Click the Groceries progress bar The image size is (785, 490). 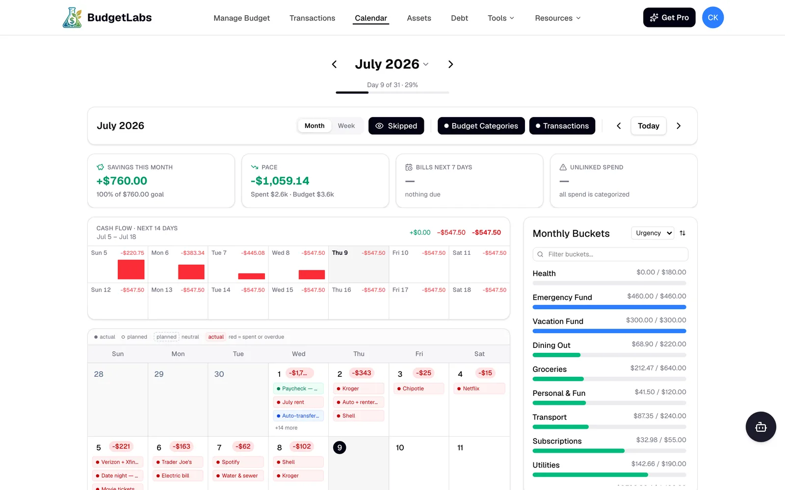pyautogui.click(x=609, y=379)
